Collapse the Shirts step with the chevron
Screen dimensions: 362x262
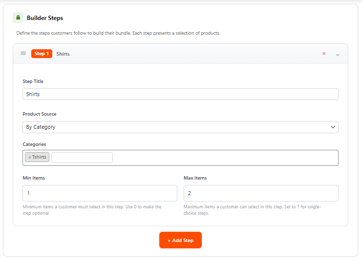point(337,55)
